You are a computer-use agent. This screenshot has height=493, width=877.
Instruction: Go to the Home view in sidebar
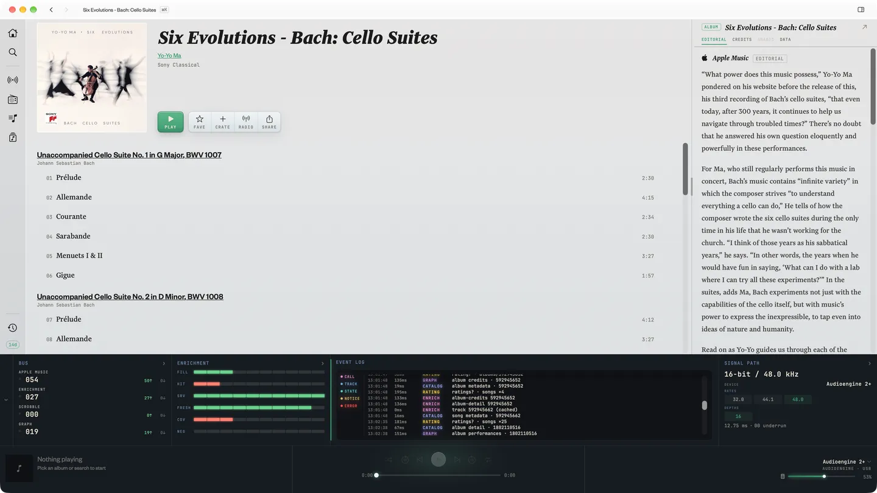coord(13,33)
